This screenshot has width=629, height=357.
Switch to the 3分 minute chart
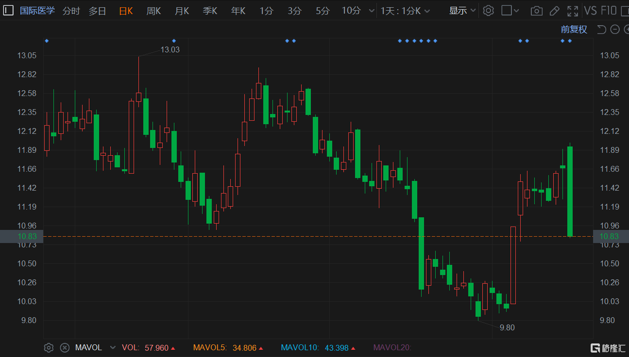(x=294, y=11)
